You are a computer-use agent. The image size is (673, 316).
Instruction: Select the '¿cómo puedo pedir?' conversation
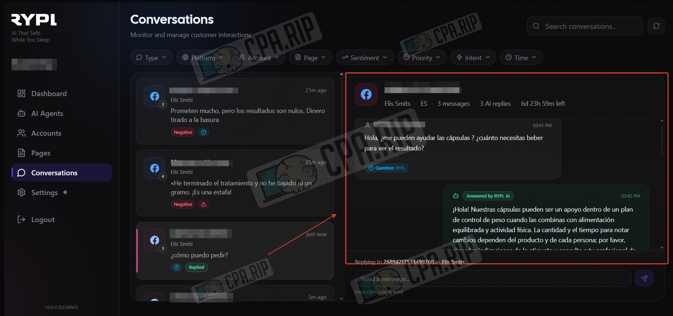235,250
